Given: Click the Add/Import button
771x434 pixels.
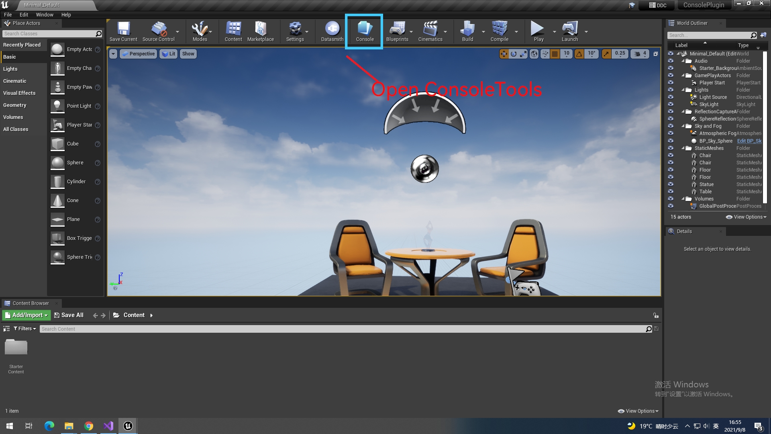Looking at the screenshot, I should tap(27, 315).
